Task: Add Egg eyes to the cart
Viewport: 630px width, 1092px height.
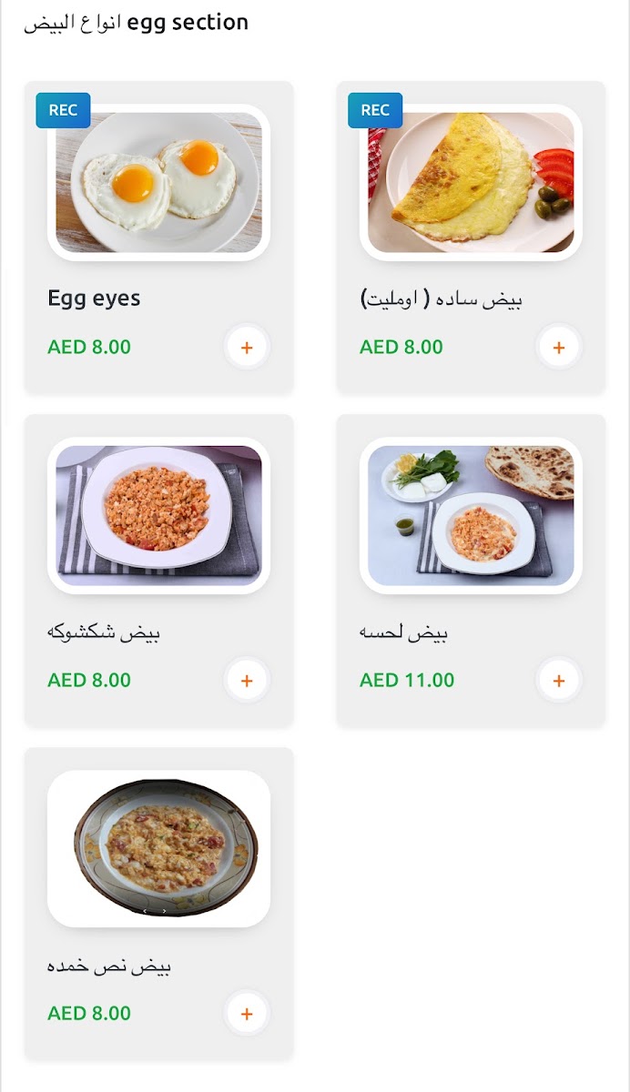Action: pos(247,347)
